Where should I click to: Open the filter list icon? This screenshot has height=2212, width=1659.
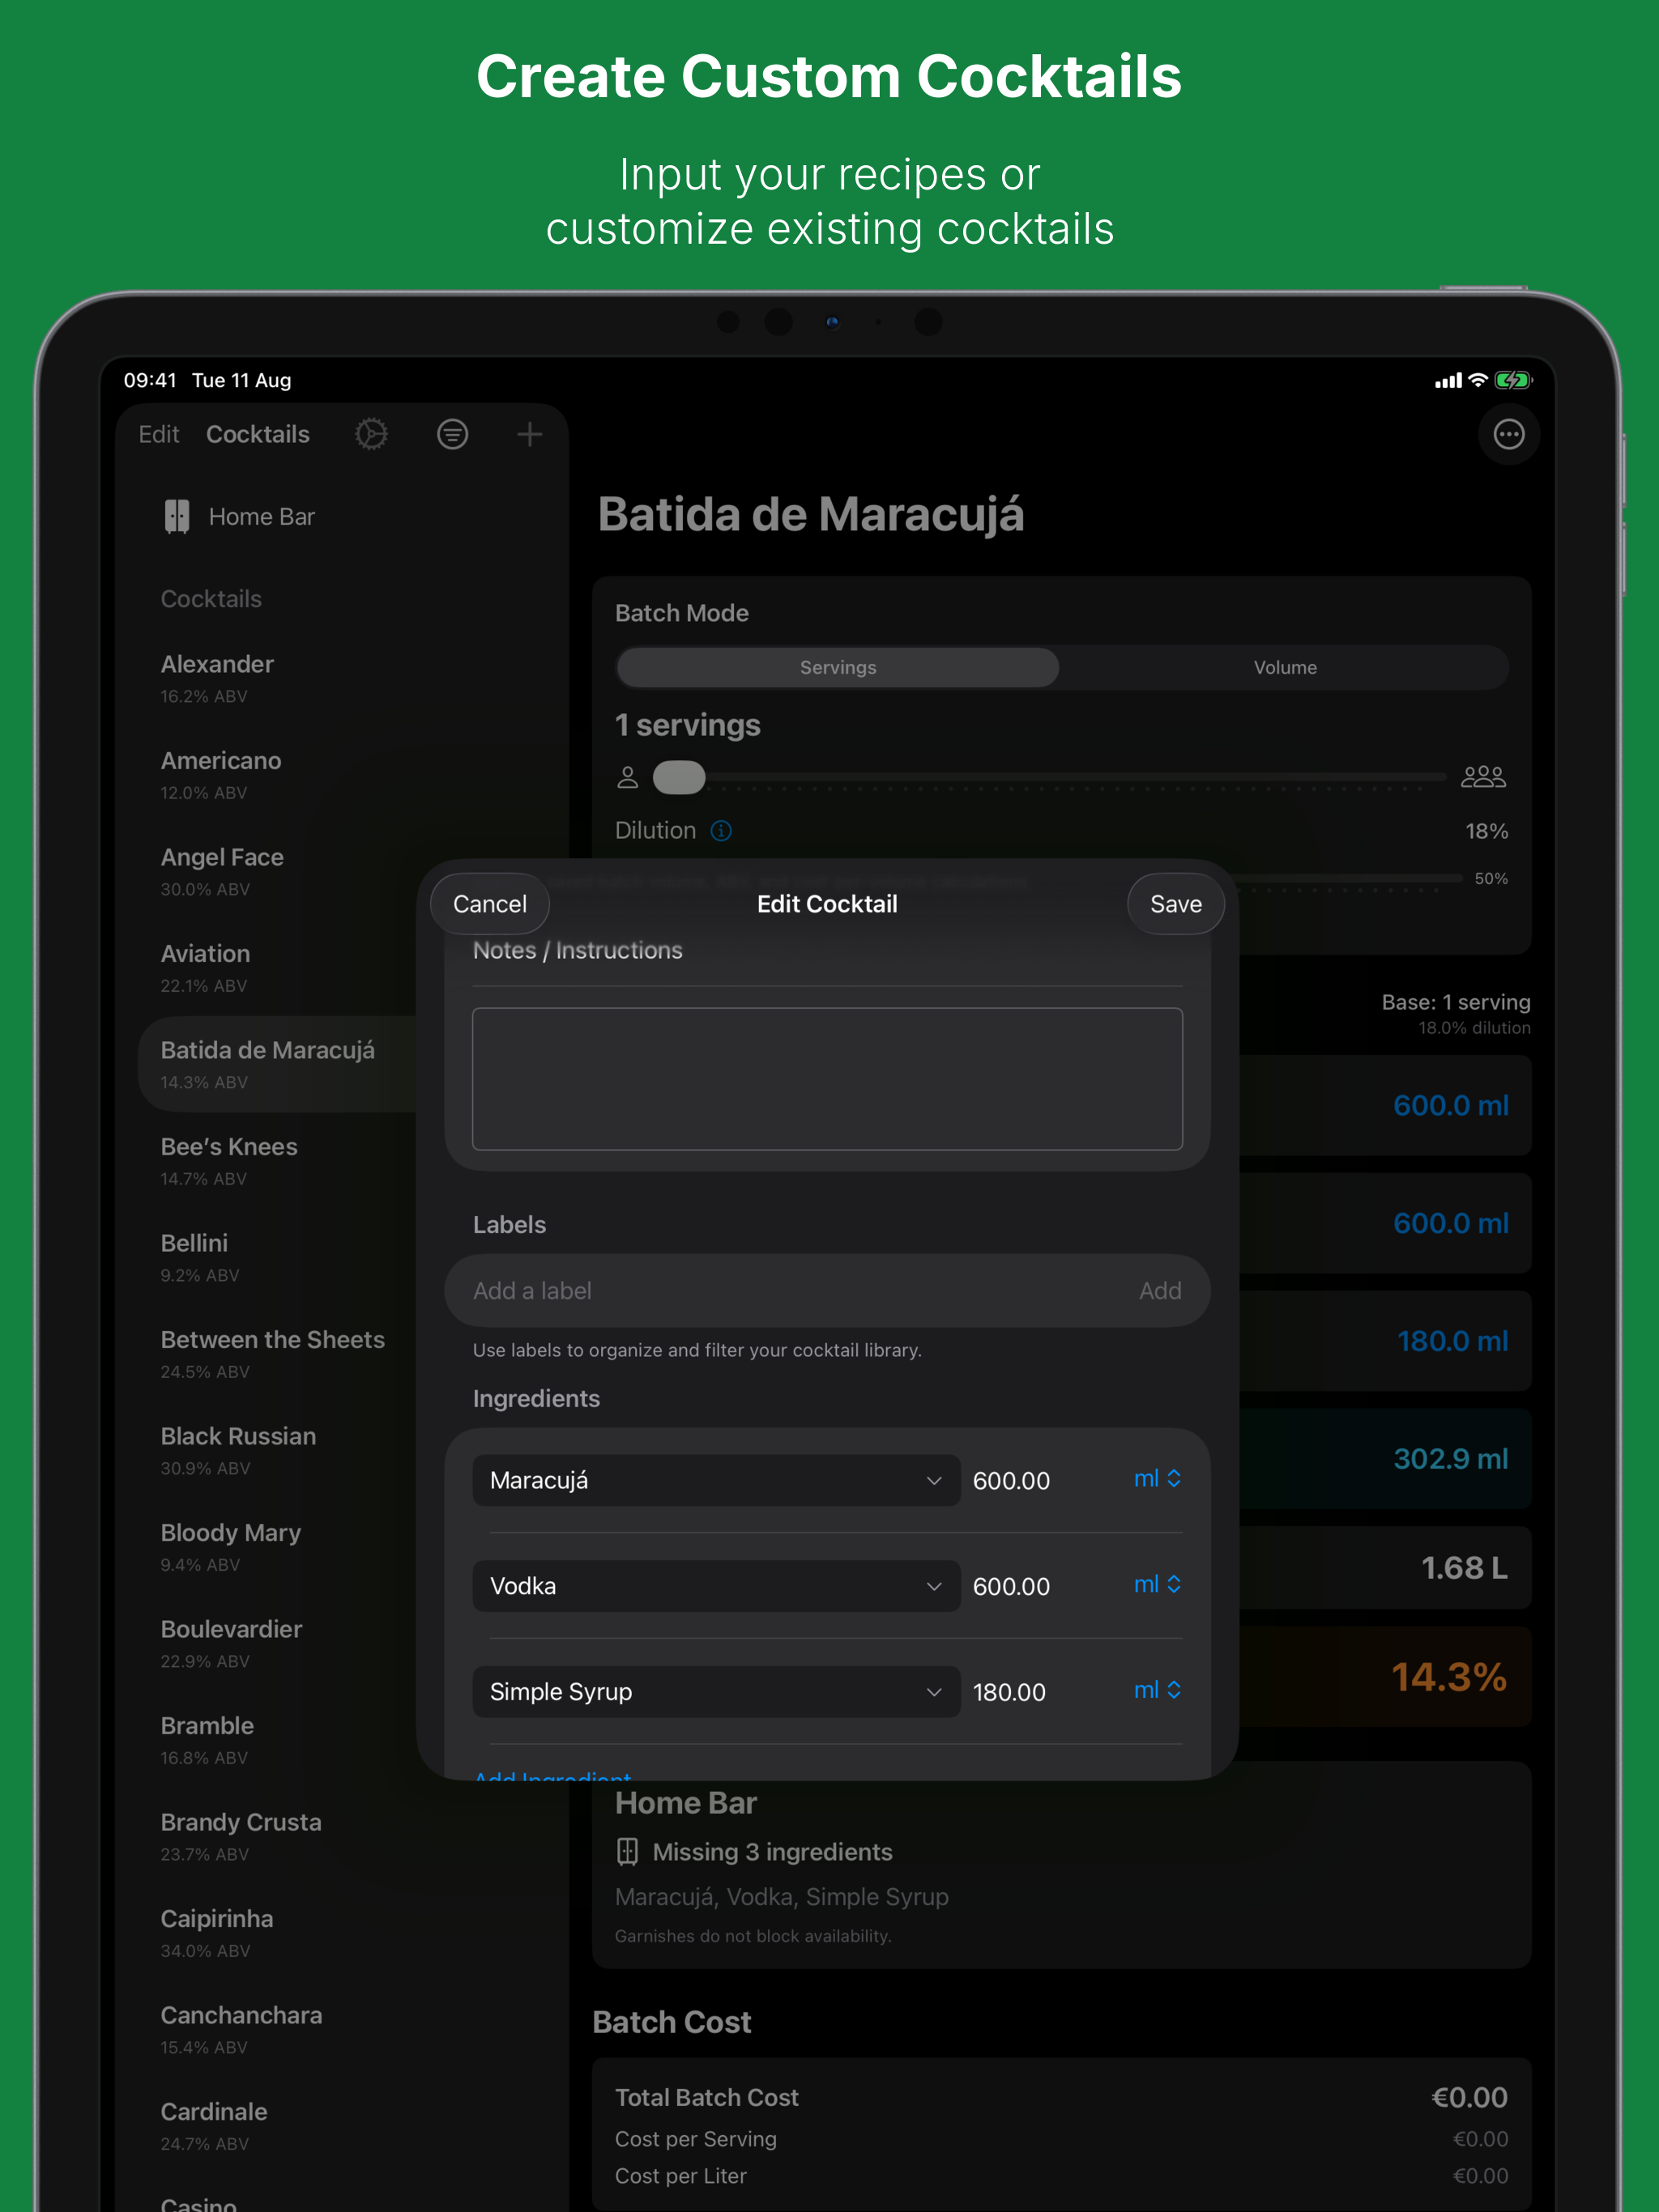tap(452, 434)
